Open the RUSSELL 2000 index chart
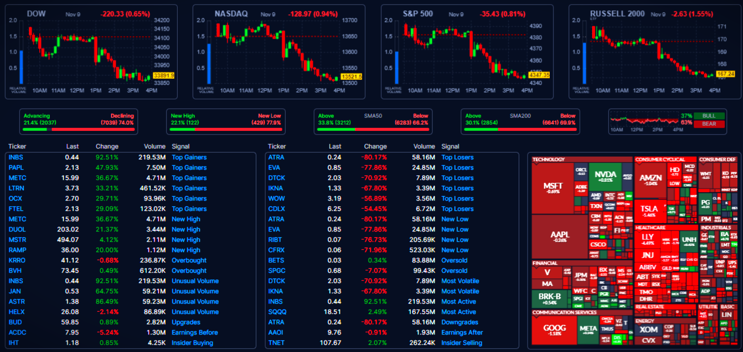This screenshot has height=352, width=743. [655, 52]
